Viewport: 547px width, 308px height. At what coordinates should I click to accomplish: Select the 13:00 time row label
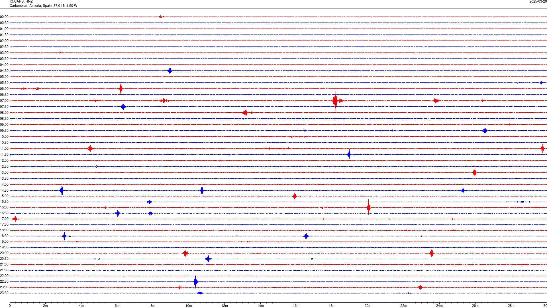(4, 173)
